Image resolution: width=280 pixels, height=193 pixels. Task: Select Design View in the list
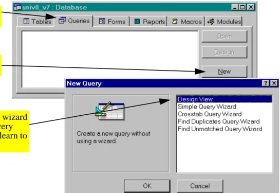pos(225,99)
